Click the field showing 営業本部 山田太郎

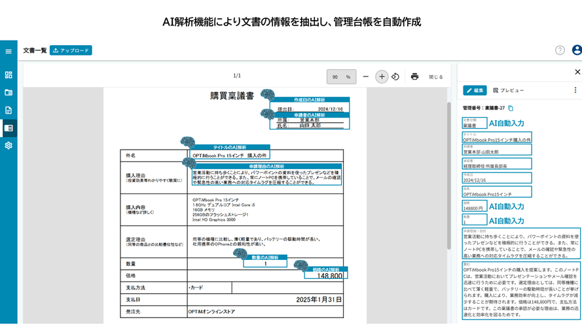(497, 150)
